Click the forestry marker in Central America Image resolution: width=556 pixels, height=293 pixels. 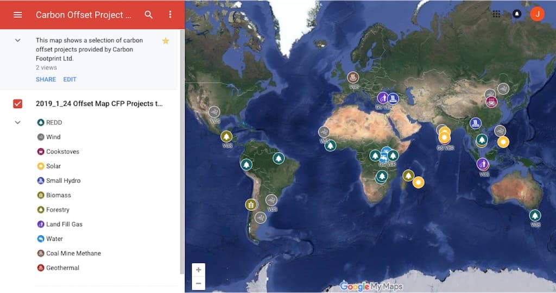click(x=226, y=136)
